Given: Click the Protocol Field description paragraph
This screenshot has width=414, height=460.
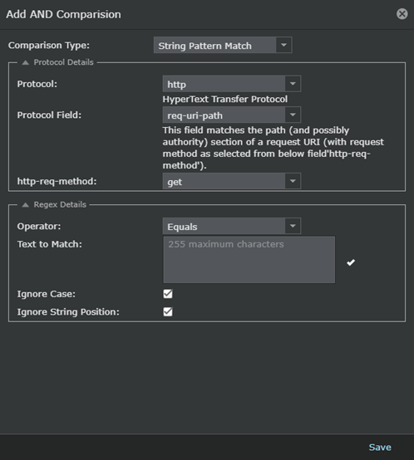Looking at the screenshot, I should [x=273, y=148].
